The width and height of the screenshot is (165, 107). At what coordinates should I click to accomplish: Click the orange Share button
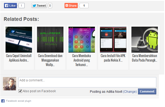click(71, 6)
